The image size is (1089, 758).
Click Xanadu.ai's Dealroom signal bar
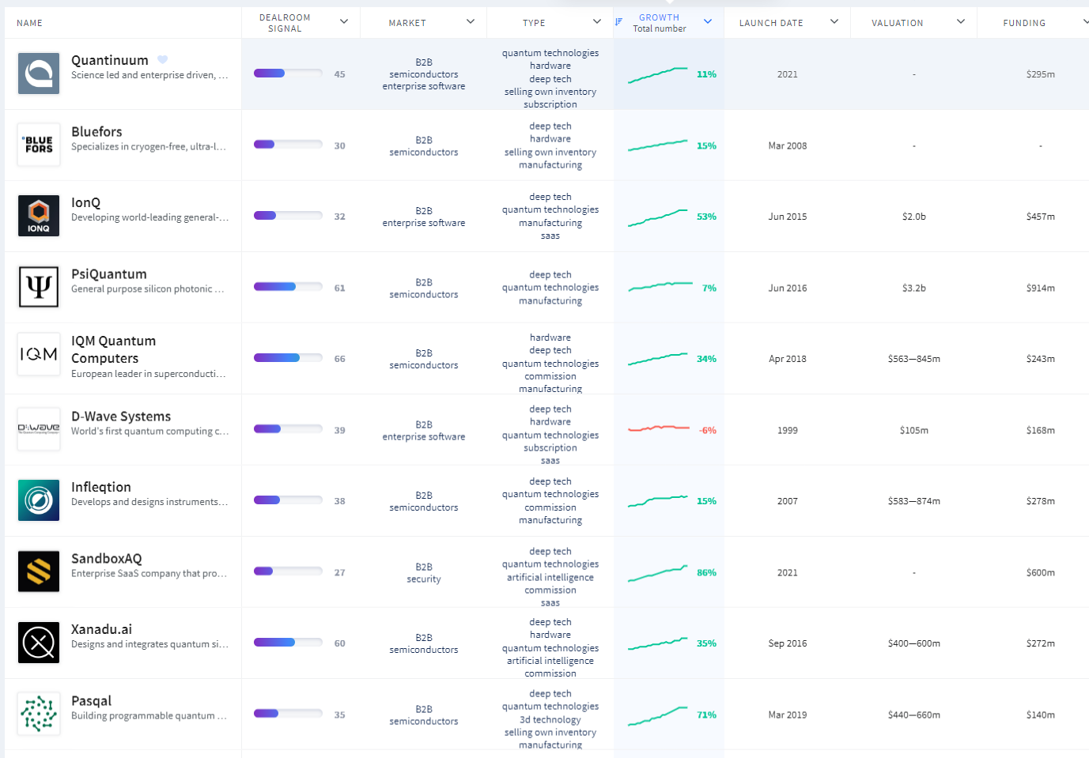288,643
